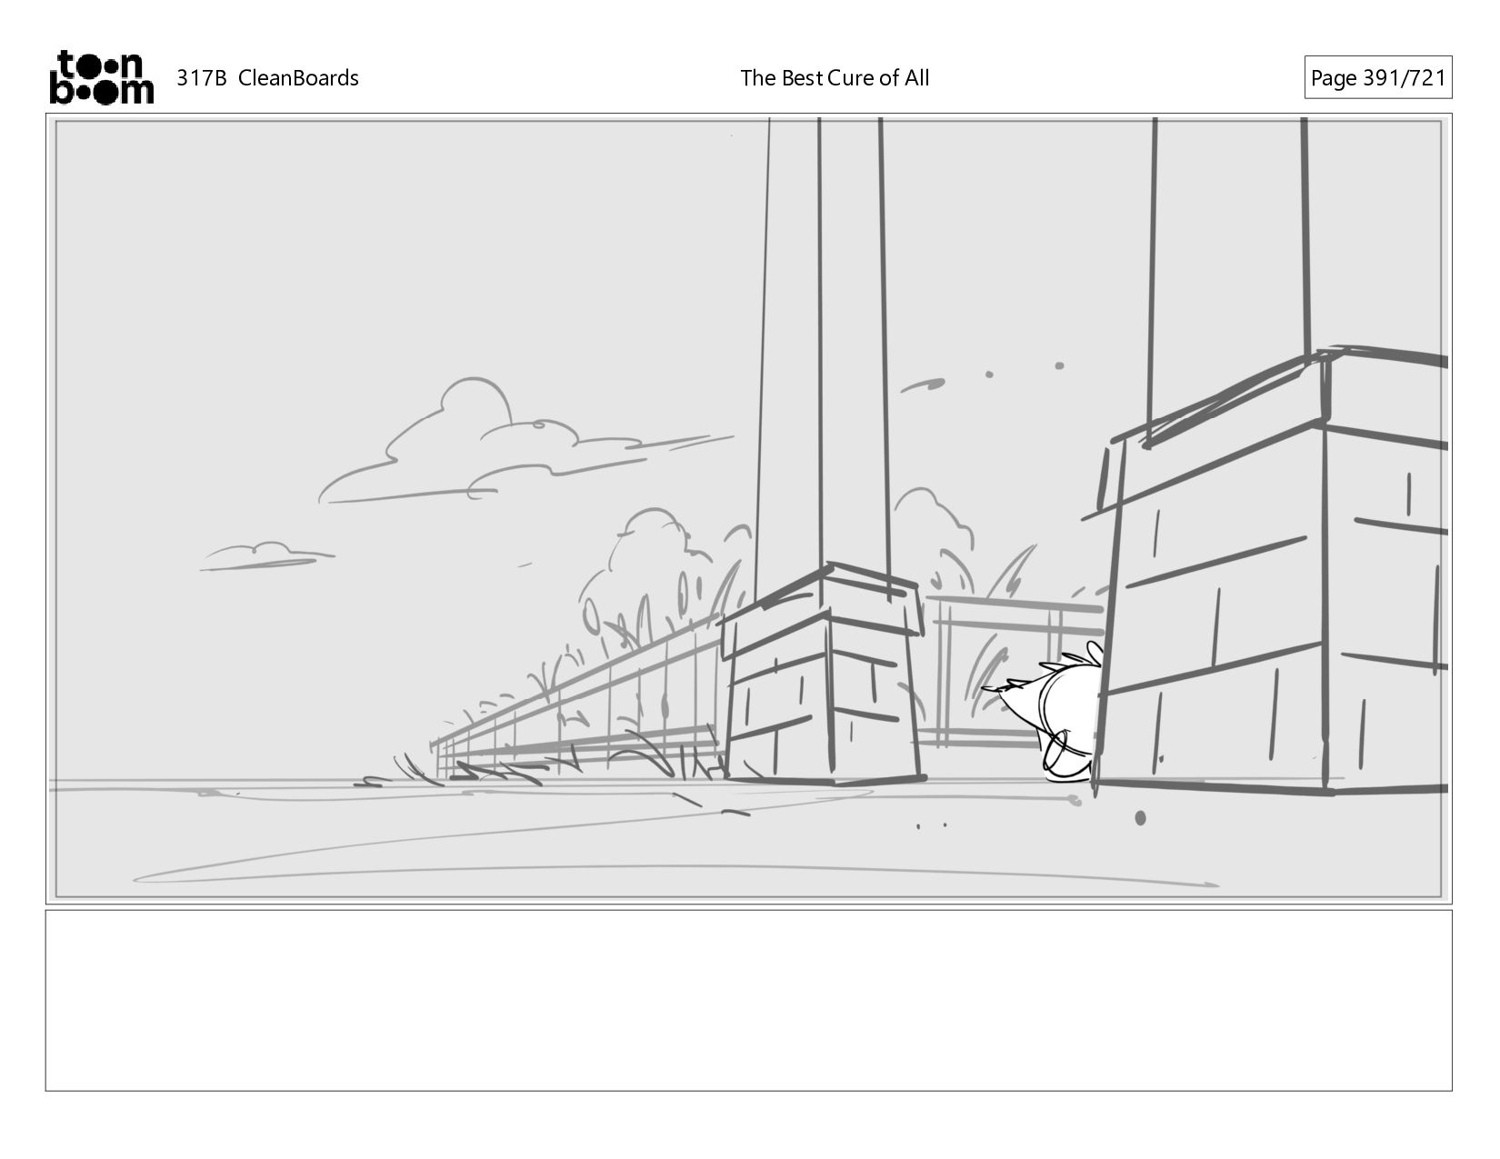The image size is (1500, 1159).
Task: Click the title 'The Best Cure of All'
Action: (x=835, y=78)
